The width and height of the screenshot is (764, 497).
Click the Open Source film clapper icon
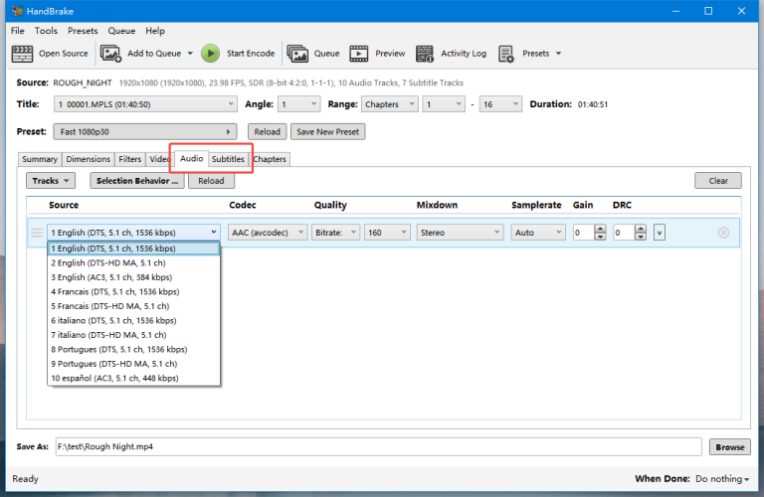pos(22,54)
